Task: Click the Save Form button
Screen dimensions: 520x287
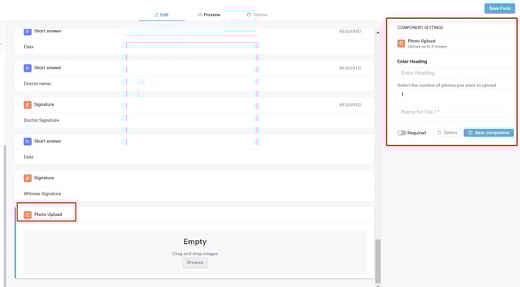Action: coord(500,8)
